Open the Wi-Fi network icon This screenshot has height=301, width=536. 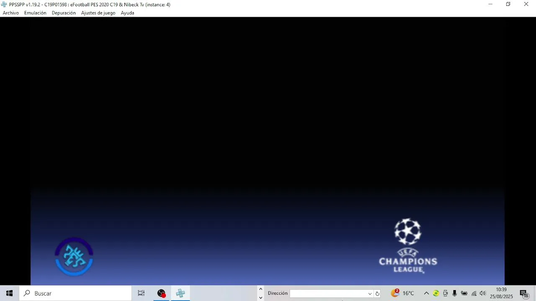click(474, 293)
